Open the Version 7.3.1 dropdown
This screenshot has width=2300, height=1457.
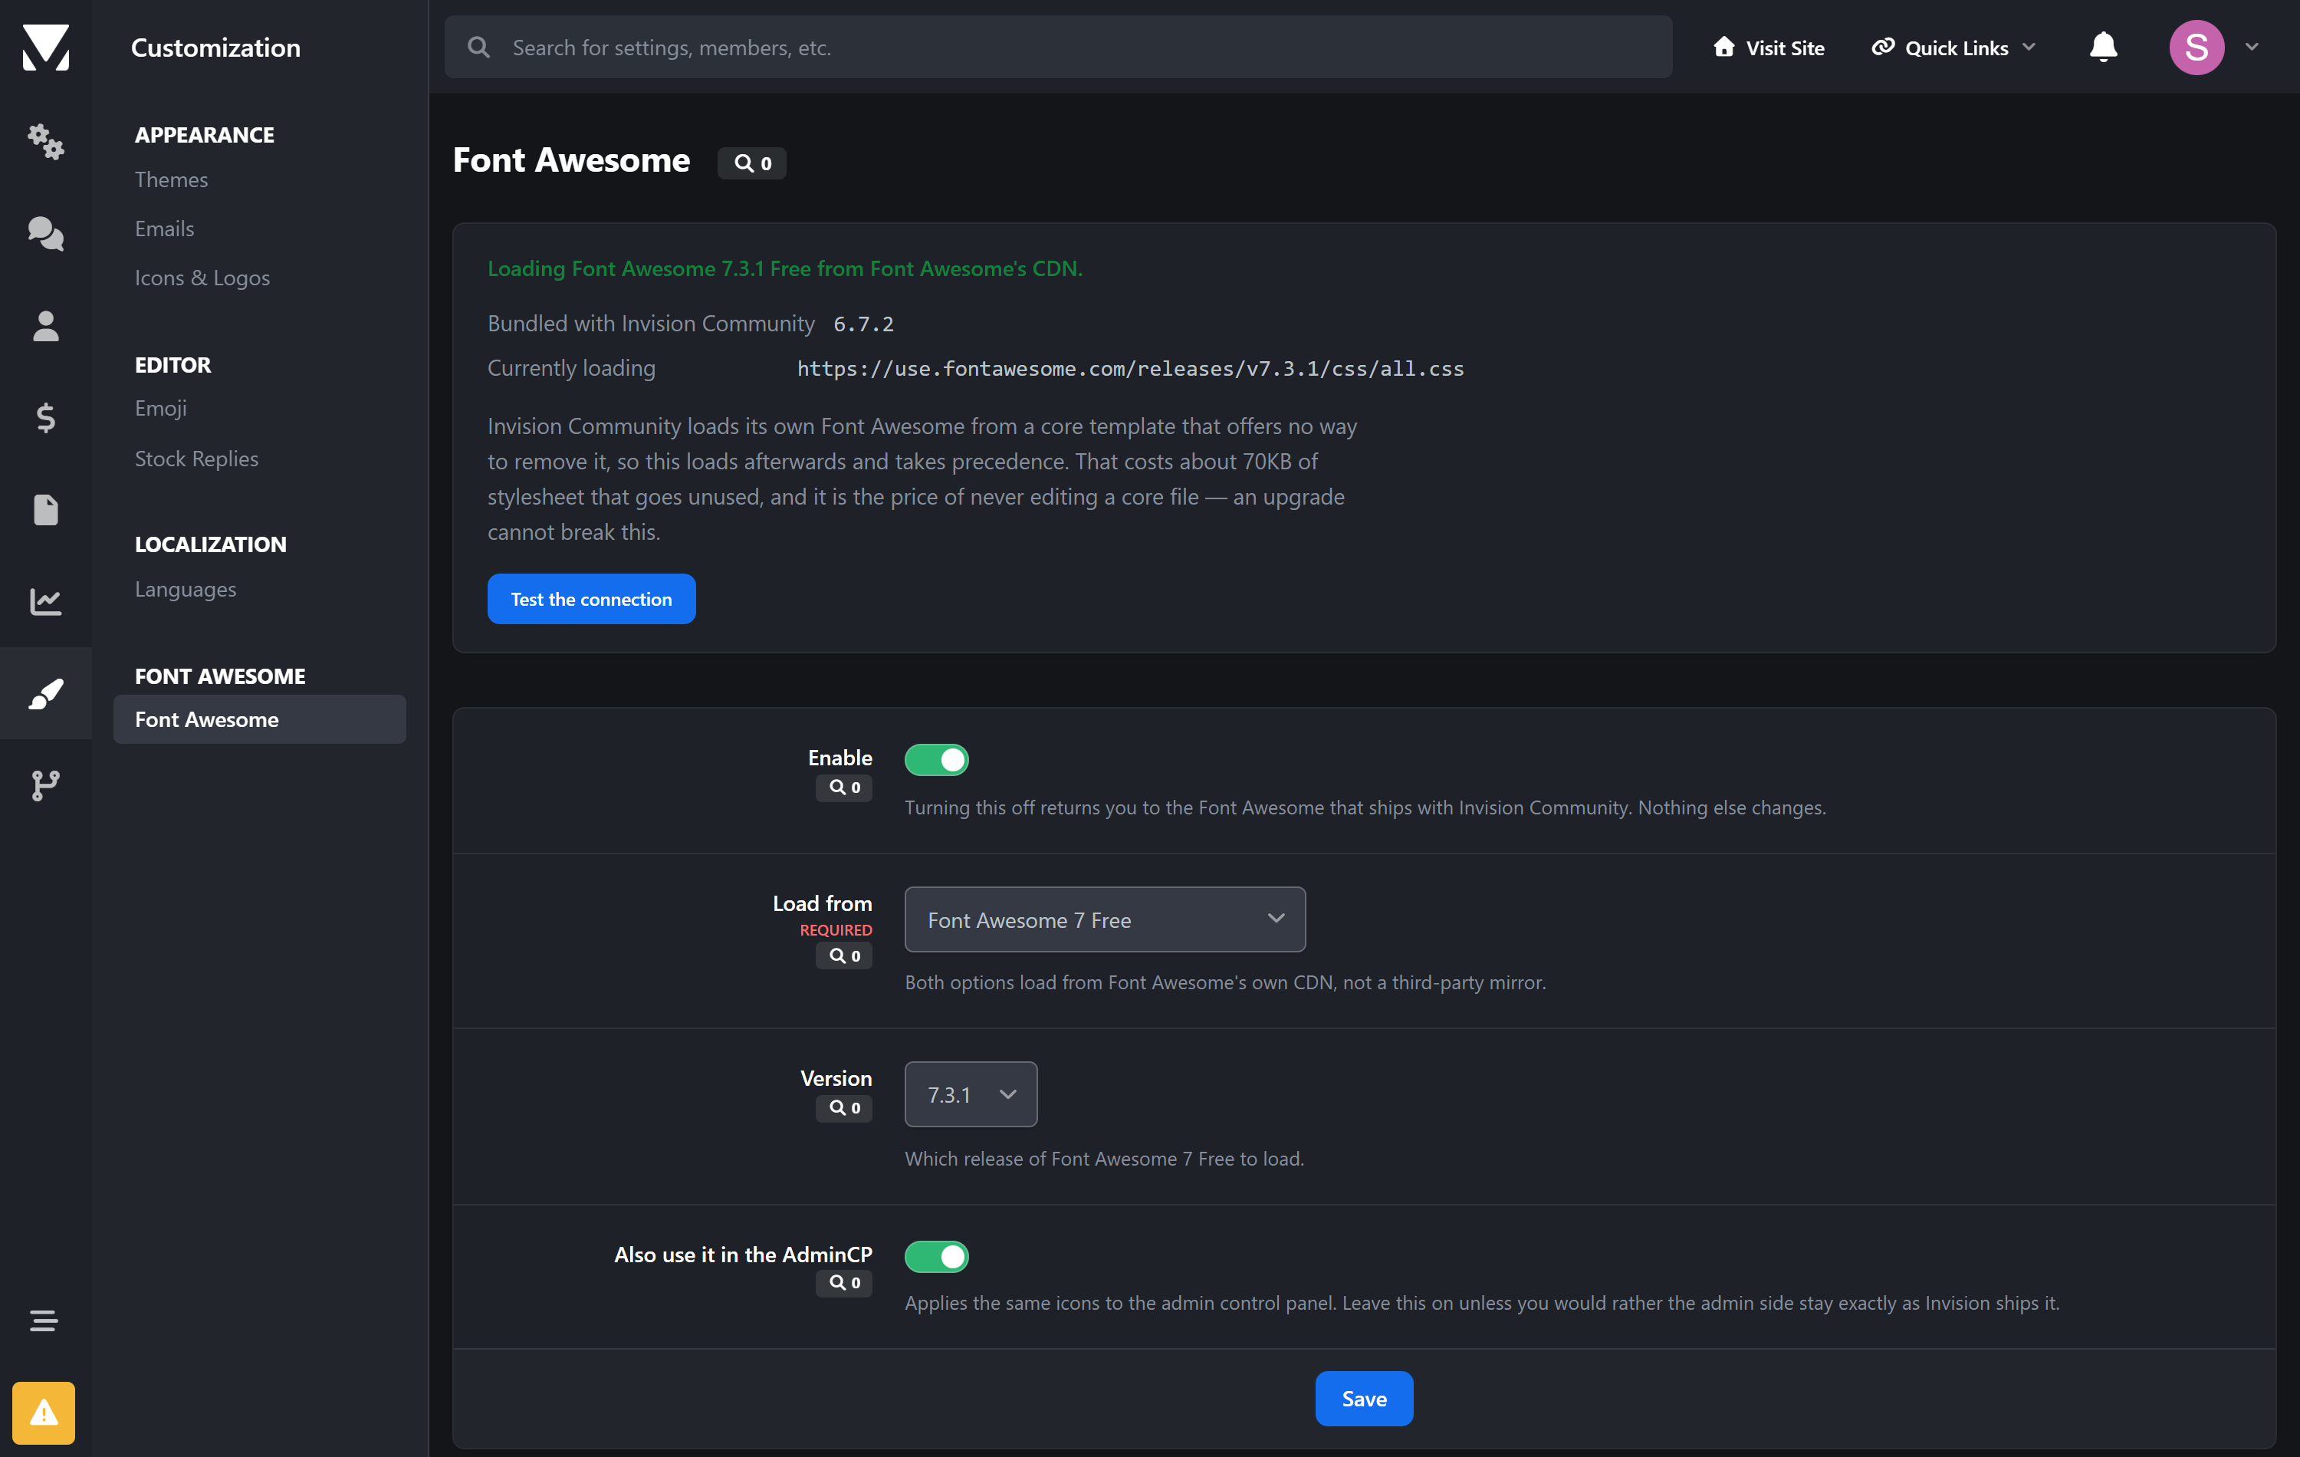pyautogui.click(x=971, y=1094)
